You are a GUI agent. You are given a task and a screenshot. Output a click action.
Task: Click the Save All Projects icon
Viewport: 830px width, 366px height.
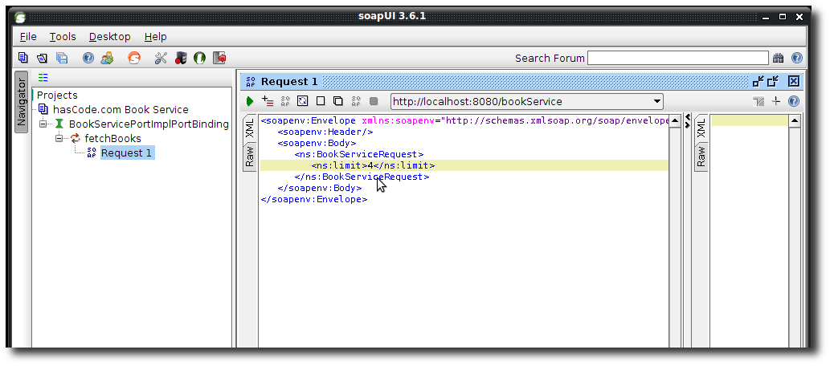pos(62,58)
